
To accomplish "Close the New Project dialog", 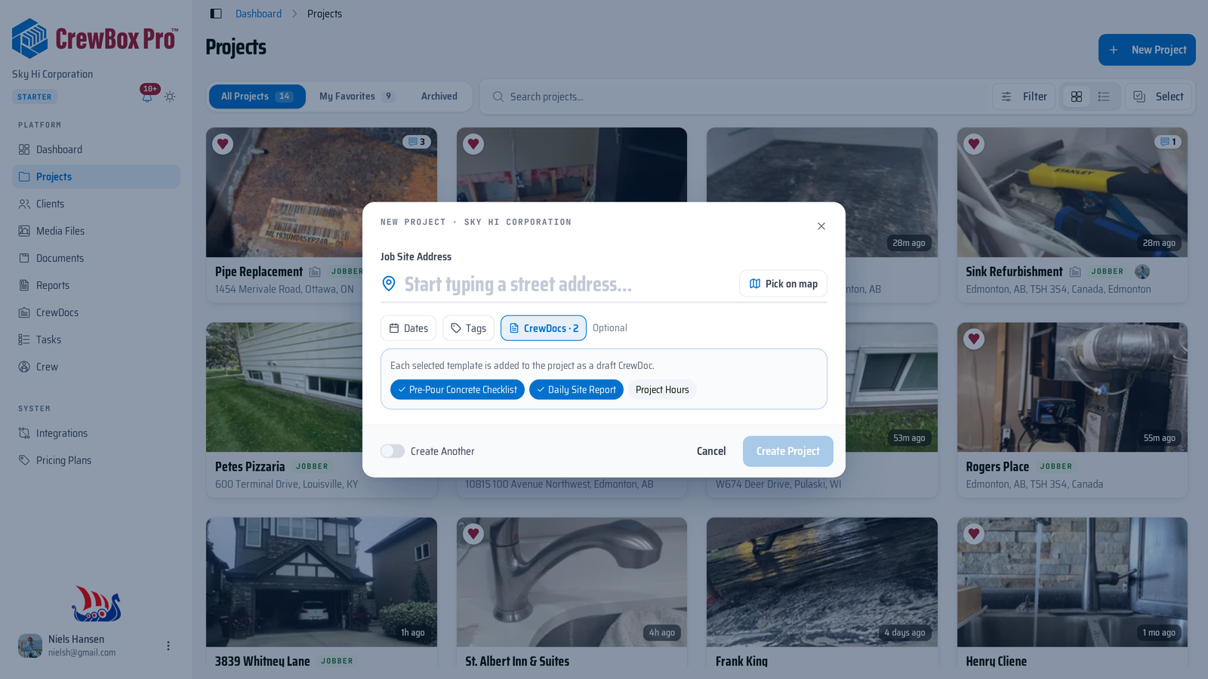I will (821, 226).
